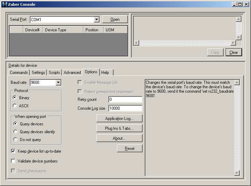
Task: Open Plug Ins & Tabs dialog
Action: pyautogui.click(x=119, y=128)
